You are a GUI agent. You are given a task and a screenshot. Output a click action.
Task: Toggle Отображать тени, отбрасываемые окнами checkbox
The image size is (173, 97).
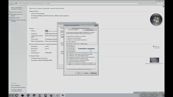click(67, 56)
